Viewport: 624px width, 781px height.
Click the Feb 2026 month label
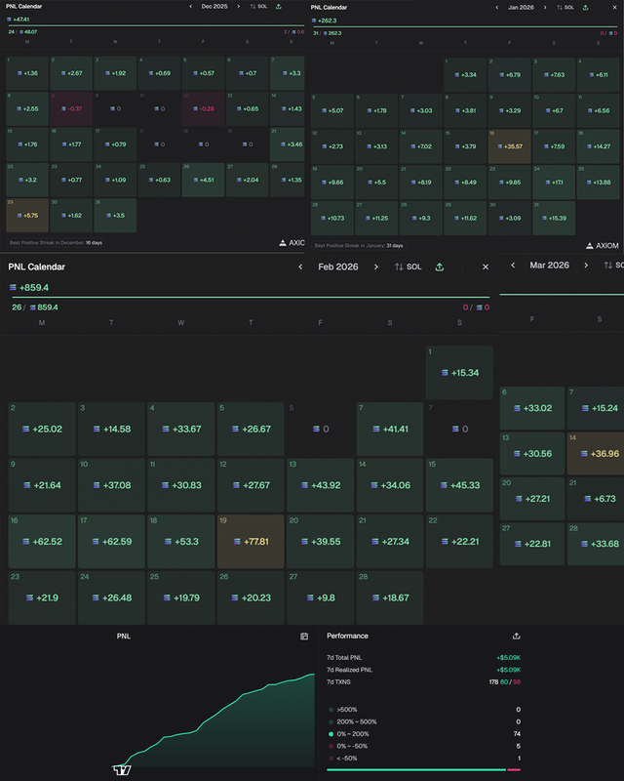[338, 267]
